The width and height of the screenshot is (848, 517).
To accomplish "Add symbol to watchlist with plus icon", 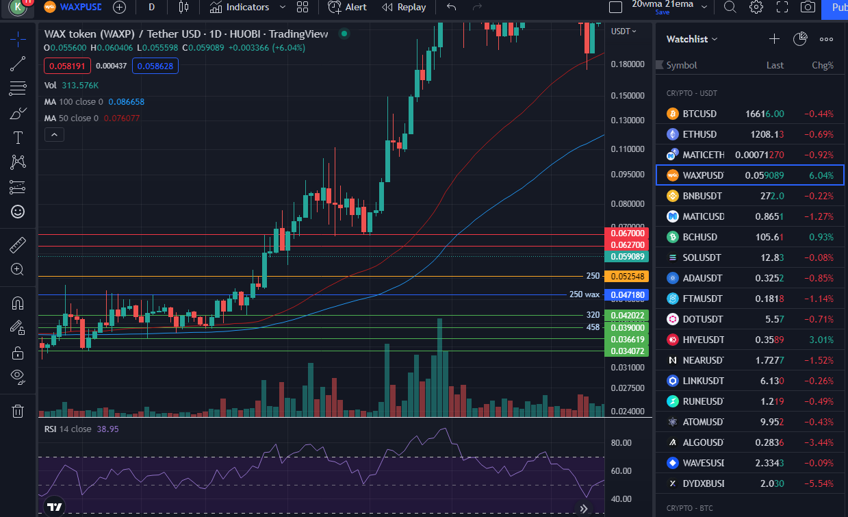I will click(x=774, y=39).
